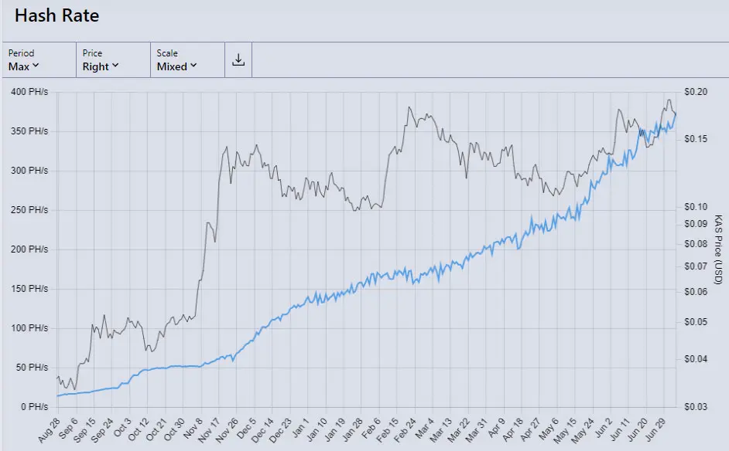Click the May 6 date label
Image resolution: width=729 pixels, height=451 pixels.
pyautogui.click(x=549, y=429)
